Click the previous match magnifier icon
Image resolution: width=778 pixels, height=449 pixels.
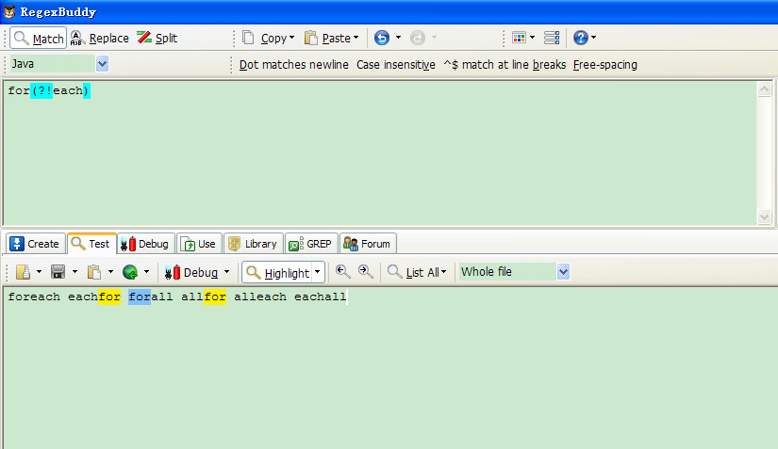click(343, 271)
